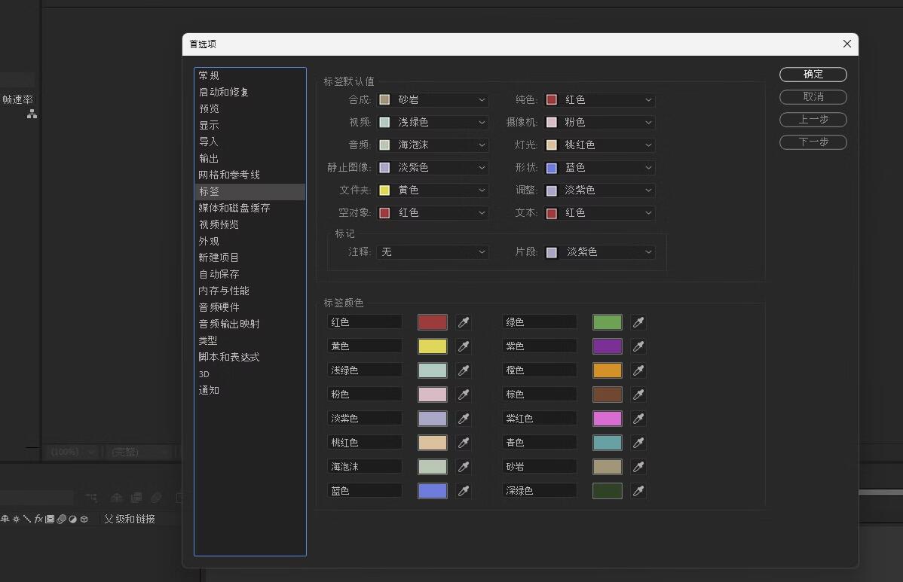903x582 pixels.
Task: Use eyedropper for 绿色 label color
Action: tap(638, 322)
